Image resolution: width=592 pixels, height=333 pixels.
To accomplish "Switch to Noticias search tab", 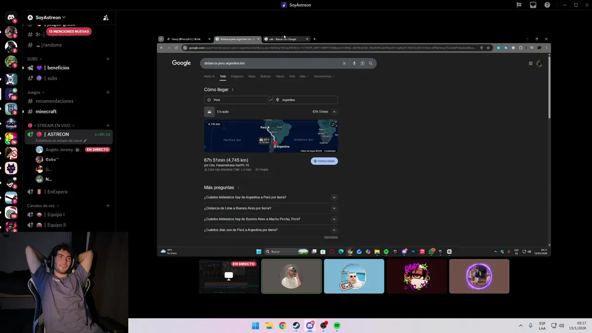I will 265,76.
